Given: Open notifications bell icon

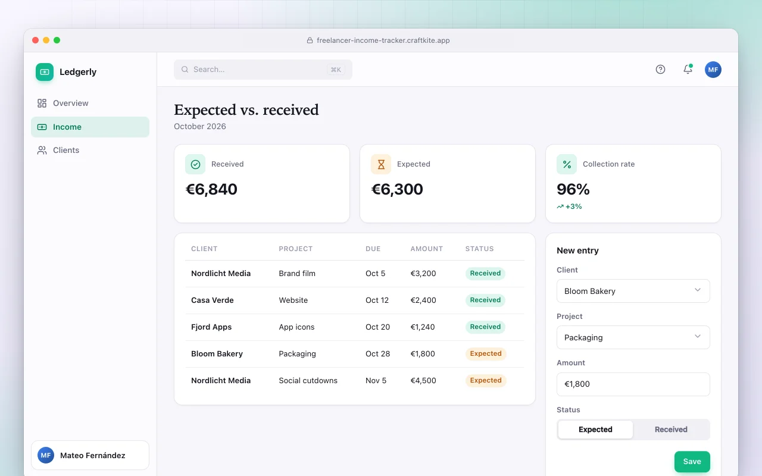Looking at the screenshot, I should click(x=688, y=69).
